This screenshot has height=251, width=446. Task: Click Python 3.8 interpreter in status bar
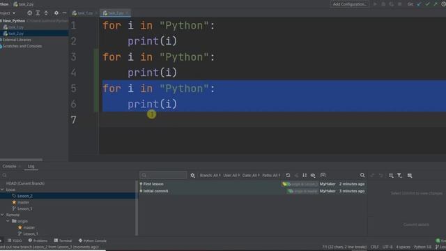(423, 247)
